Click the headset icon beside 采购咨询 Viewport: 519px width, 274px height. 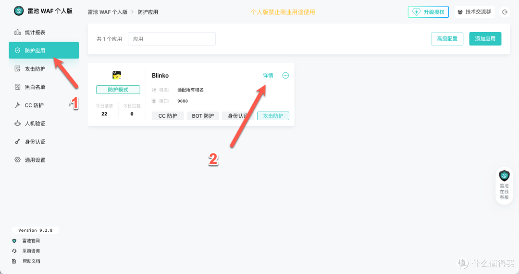pyautogui.click(x=14, y=251)
